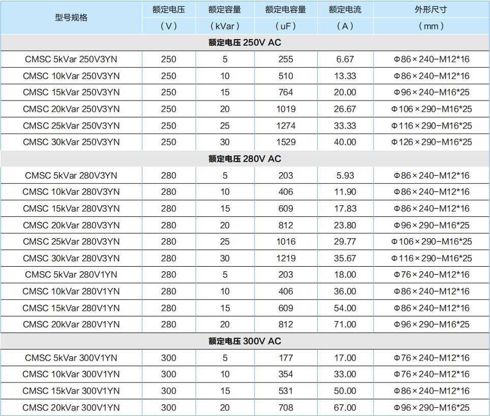Click model CMSC 30kVar 250V3YN

pyautogui.click(x=71, y=142)
